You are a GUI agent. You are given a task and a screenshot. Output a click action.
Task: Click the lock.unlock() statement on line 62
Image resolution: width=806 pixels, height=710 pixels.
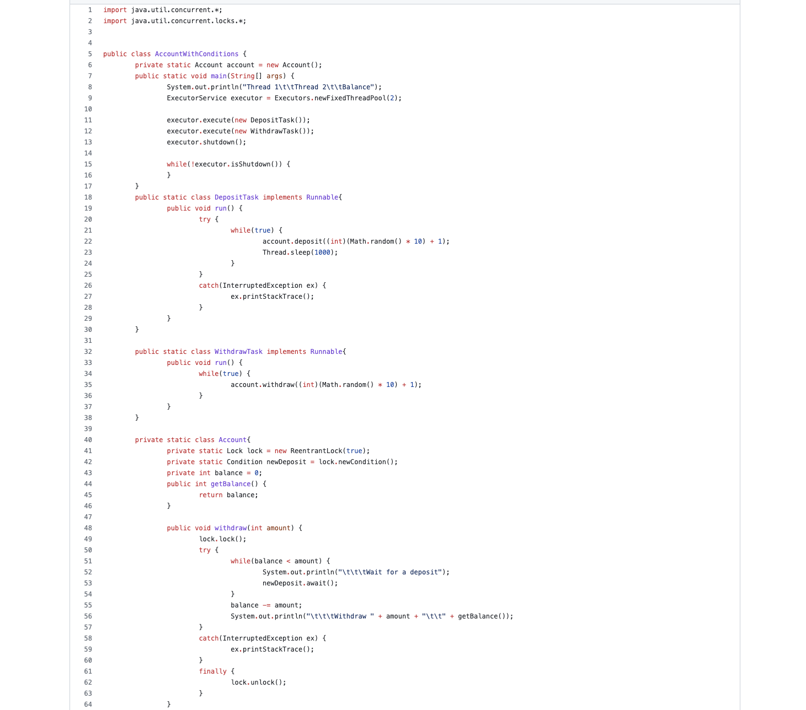point(258,682)
